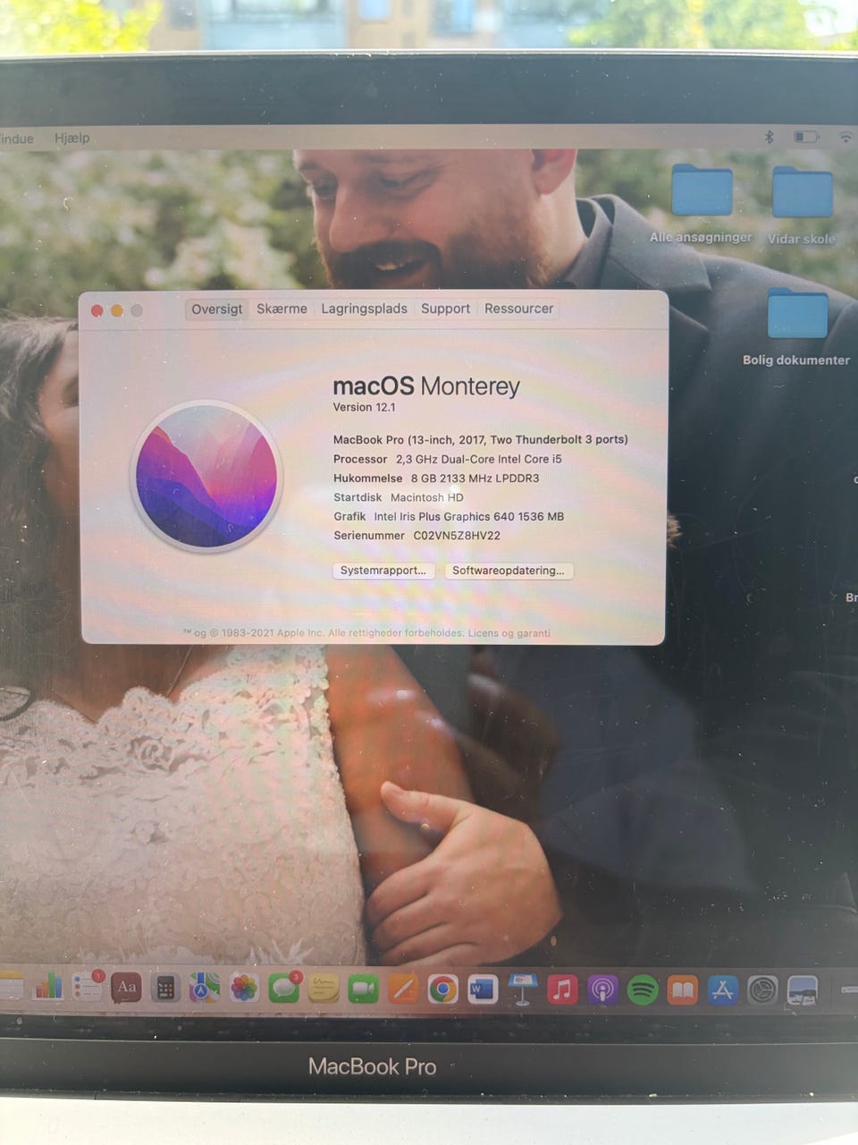Image resolution: width=858 pixels, height=1145 pixels.
Task: Switch to the Oversigt tab
Action: (216, 309)
